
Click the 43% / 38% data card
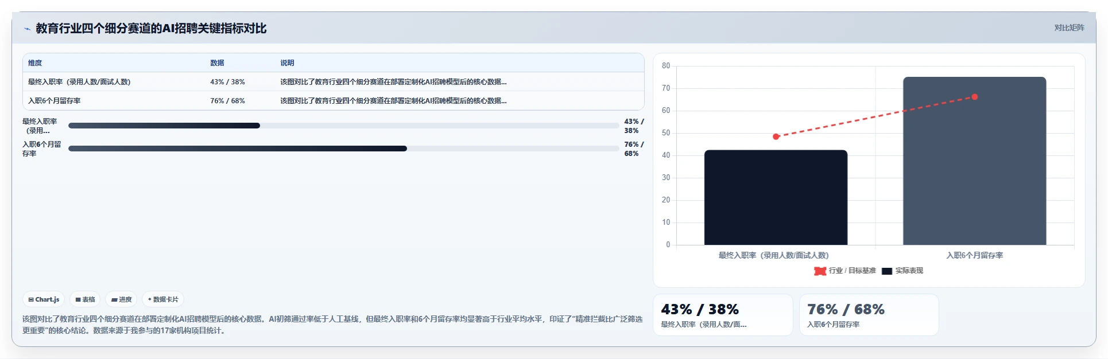723,315
